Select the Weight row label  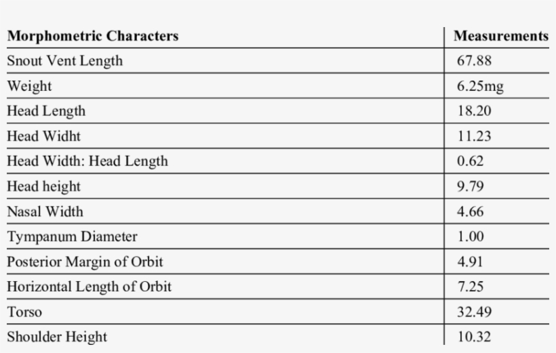[x=29, y=86]
